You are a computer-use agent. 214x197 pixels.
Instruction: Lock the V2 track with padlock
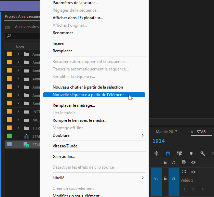(165, 162)
